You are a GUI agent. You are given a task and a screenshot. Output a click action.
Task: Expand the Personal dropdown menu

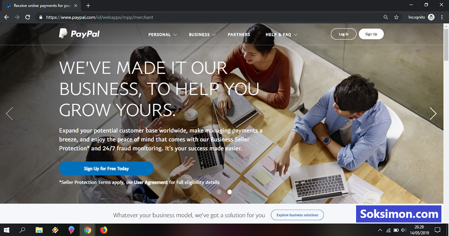162,34
